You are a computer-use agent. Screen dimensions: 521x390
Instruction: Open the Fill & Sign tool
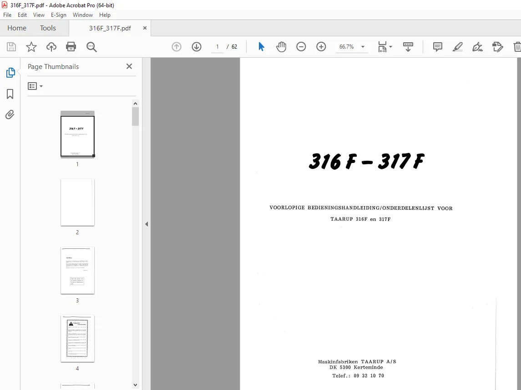pyautogui.click(x=477, y=47)
